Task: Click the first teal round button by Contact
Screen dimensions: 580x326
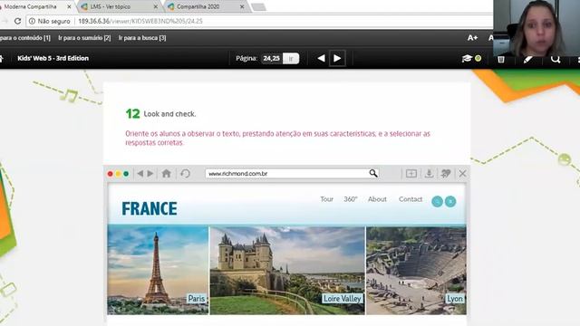Action: pyautogui.click(x=437, y=201)
